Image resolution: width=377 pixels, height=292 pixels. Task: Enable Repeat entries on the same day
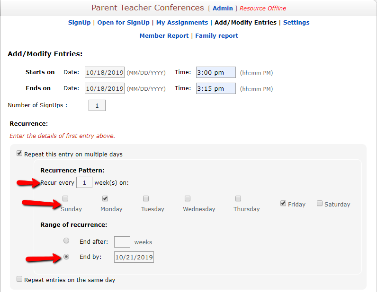[19, 279]
